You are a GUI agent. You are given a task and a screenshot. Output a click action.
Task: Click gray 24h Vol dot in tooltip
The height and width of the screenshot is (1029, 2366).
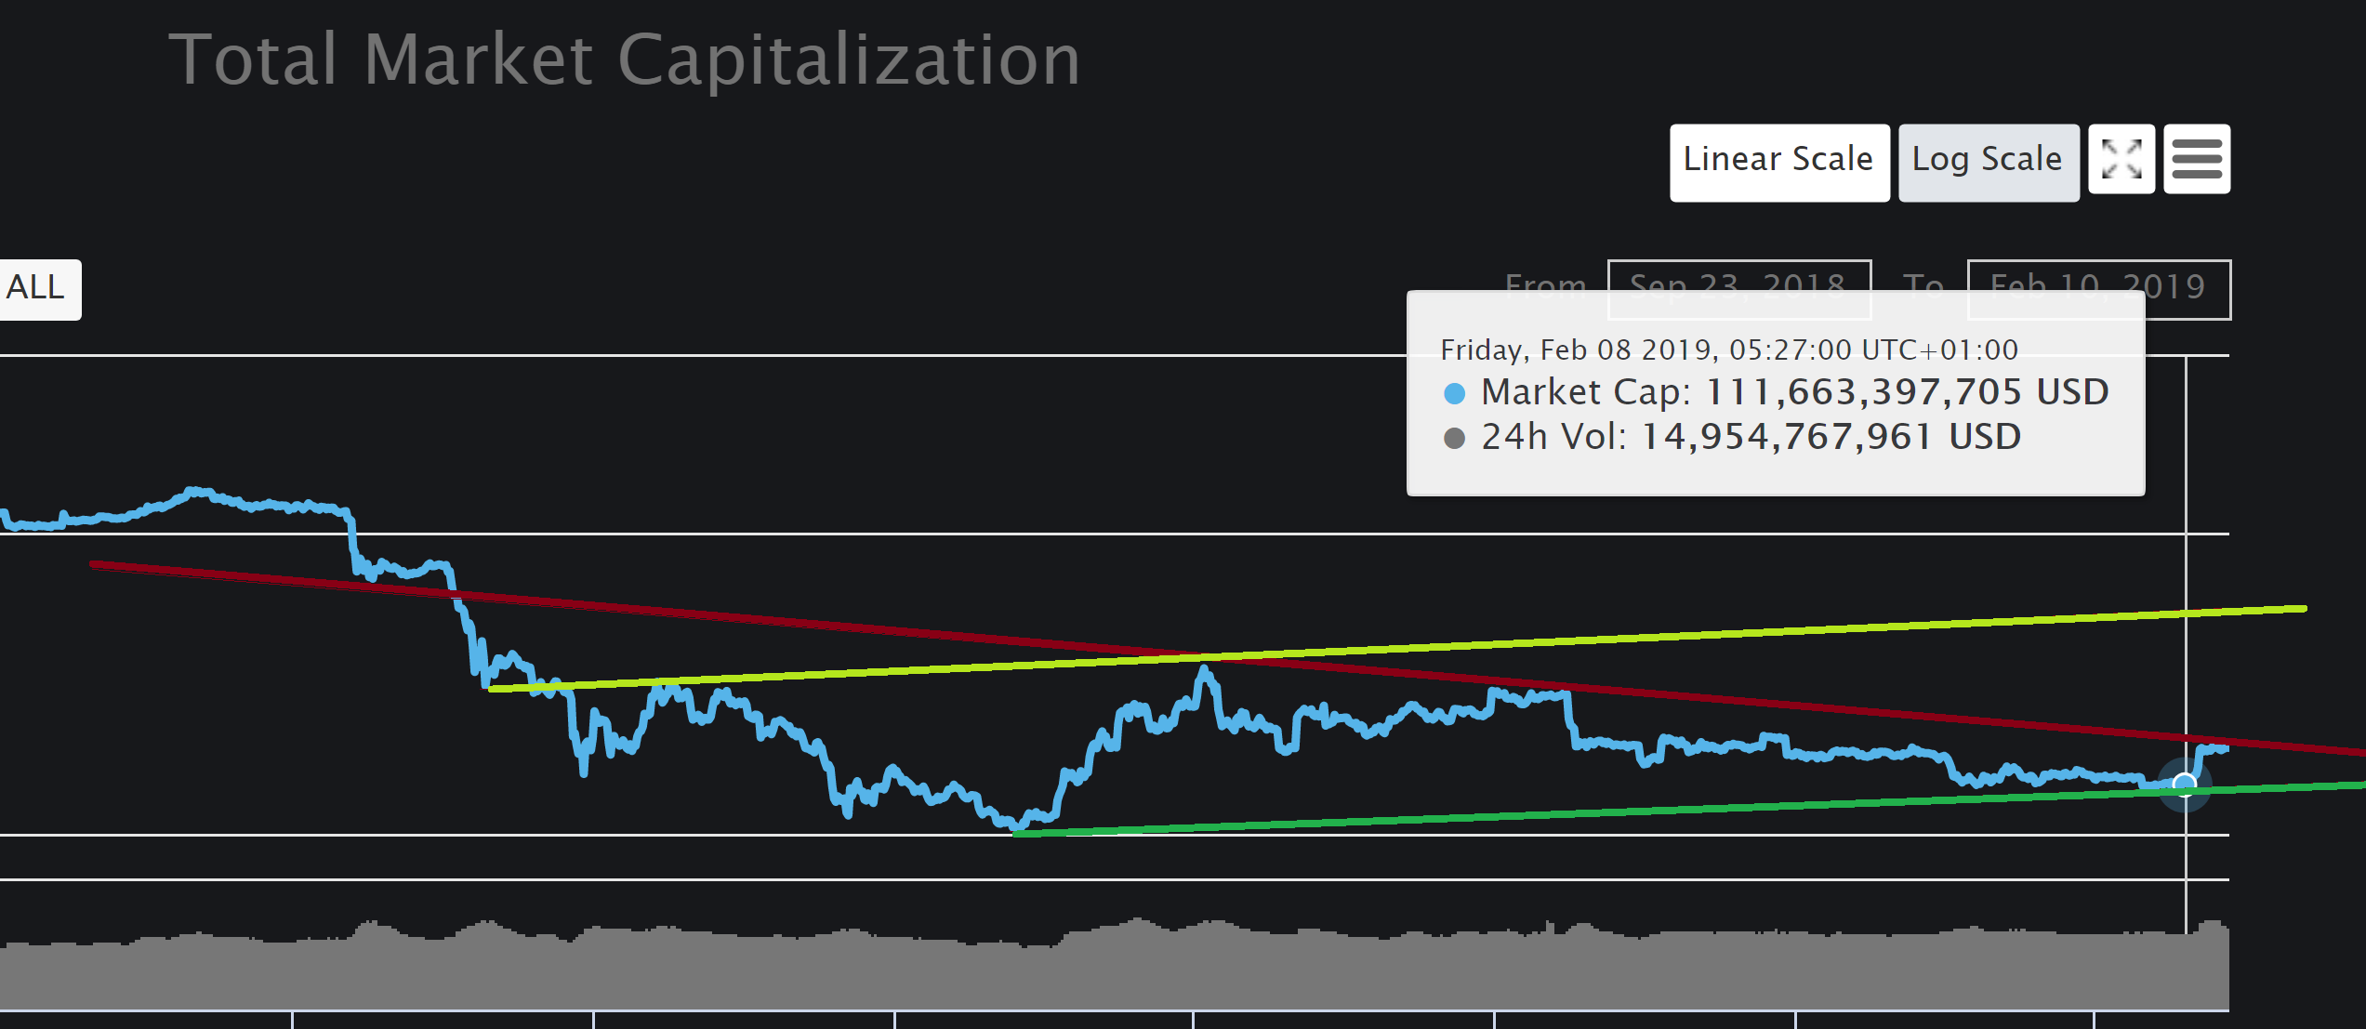click(x=1454, y=438)
